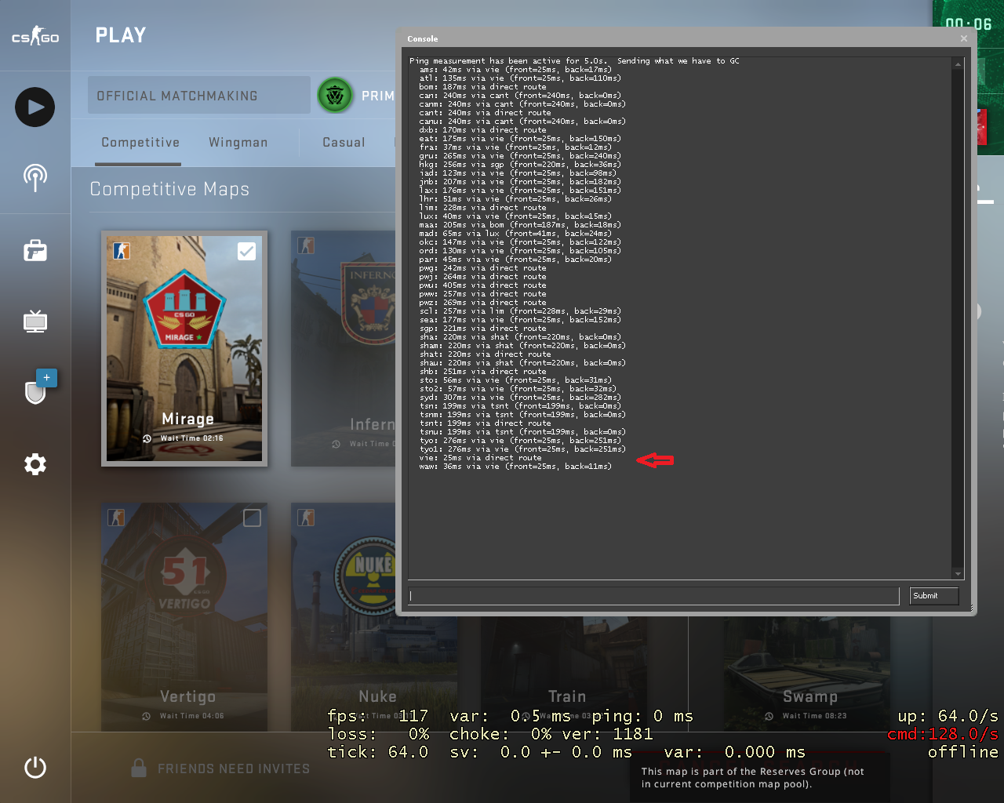Click the console scrollbar down arrow

coord(958,574)
